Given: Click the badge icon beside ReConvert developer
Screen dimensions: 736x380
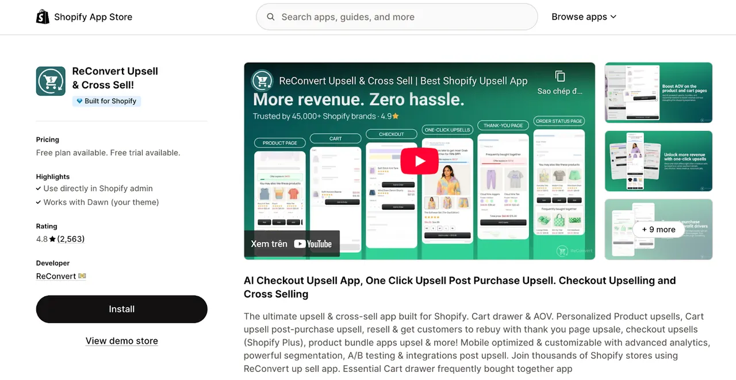Looking at the screenshot, I should coord(82,276).
